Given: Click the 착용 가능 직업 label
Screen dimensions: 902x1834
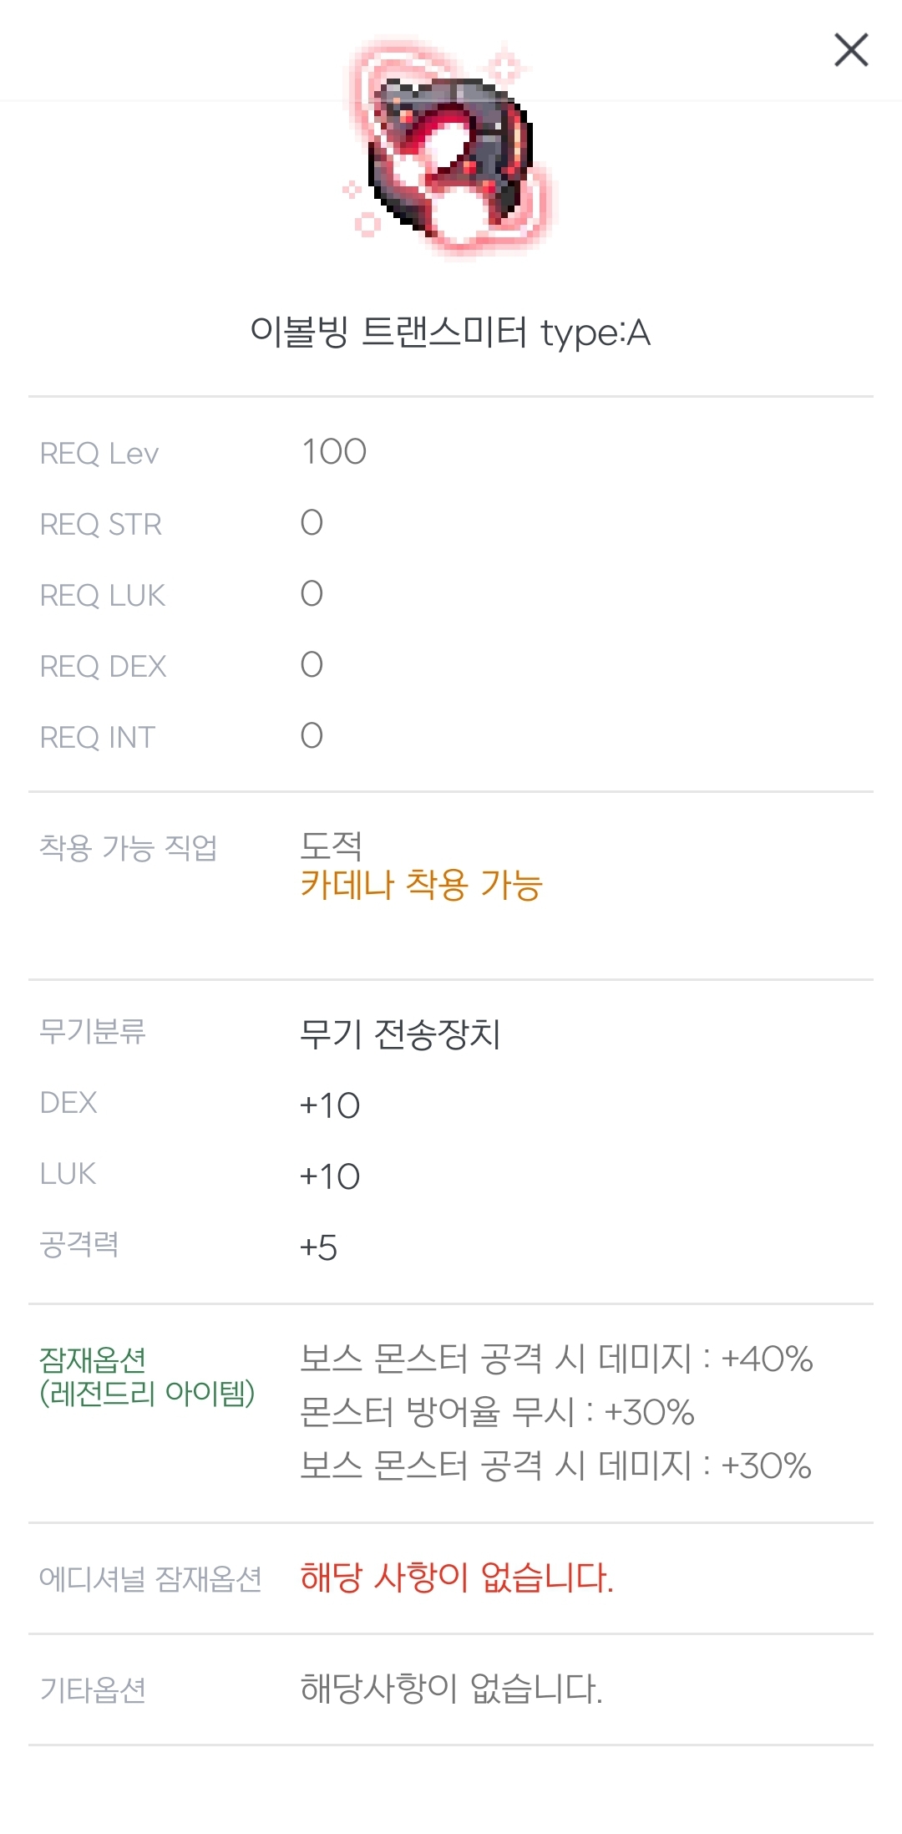Looking at the screenshot, I should click(129, 848).
